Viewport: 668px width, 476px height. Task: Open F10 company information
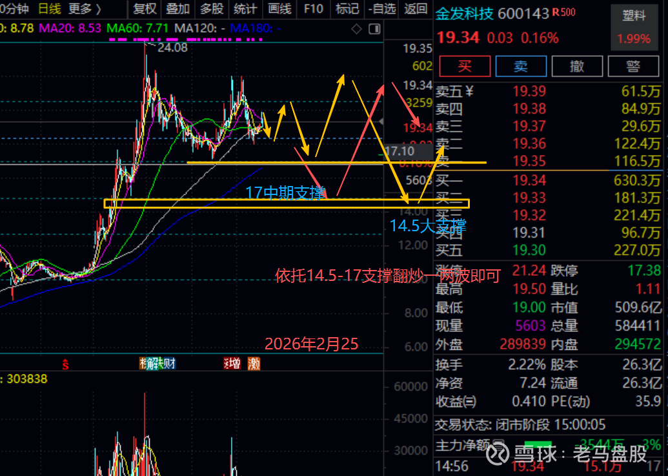pyautogui.click(x=314, y=8)
